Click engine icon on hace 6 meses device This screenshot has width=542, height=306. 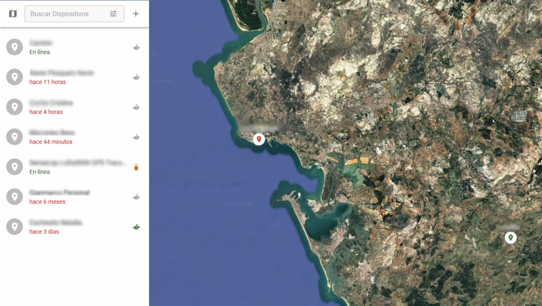click(136, 197)
